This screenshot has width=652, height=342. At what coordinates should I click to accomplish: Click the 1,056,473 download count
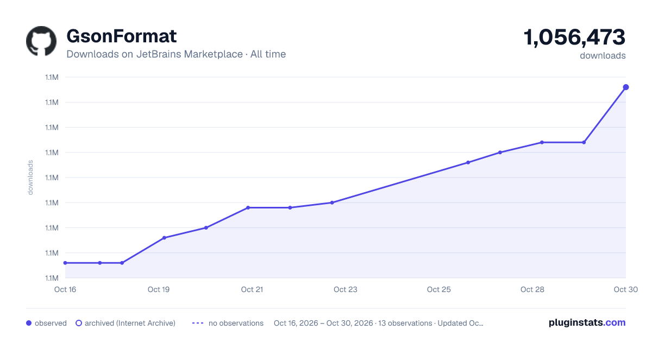(574, 37)
